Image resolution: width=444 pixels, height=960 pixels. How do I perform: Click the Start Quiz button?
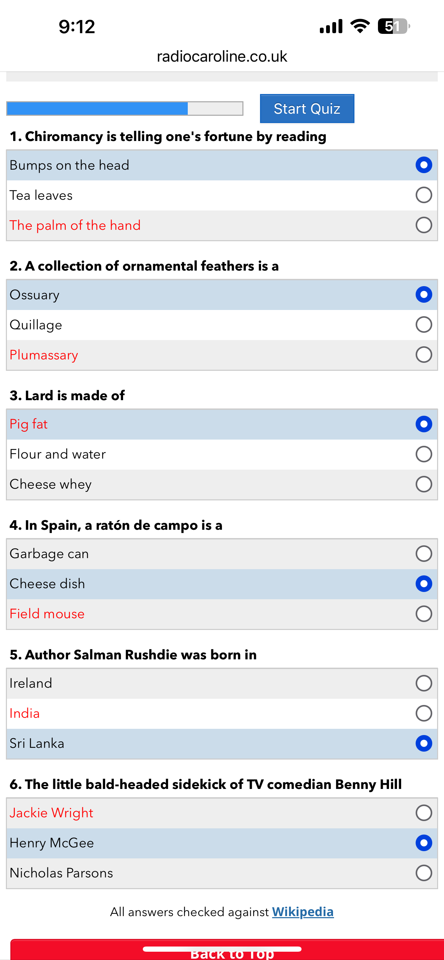click(307, 109)
